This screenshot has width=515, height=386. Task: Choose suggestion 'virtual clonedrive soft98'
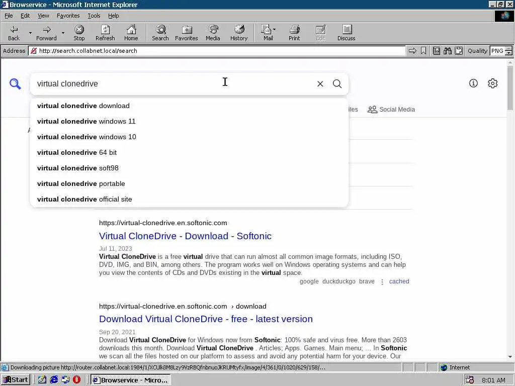(x=189, y=168)
